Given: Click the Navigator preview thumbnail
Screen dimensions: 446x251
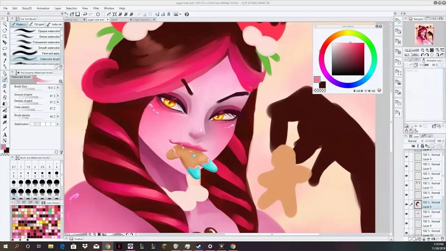Looking at the screenshot, I should click(424, 34).
